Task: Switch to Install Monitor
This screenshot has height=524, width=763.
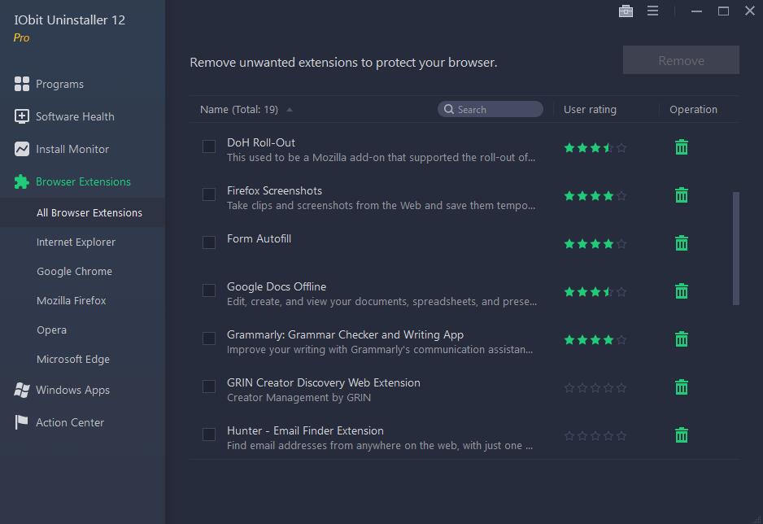Action: pos(72,150)
